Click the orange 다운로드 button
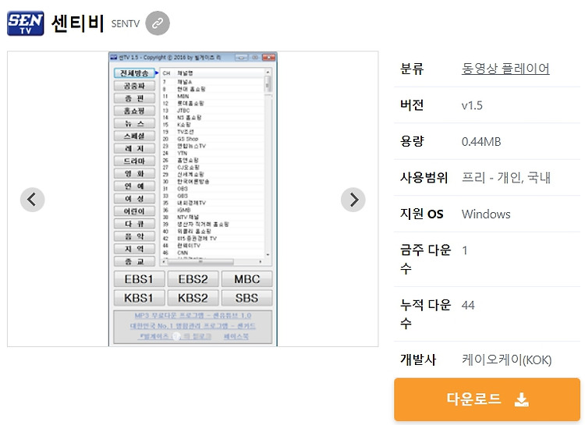The image size is (585, 425). pyautogui.click(x=487, y=399)
